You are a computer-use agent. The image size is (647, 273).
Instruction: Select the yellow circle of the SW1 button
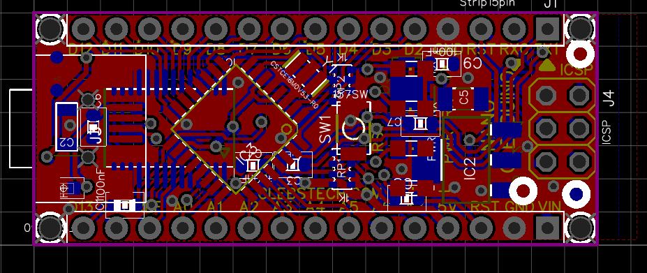click(x=355, y=128)
